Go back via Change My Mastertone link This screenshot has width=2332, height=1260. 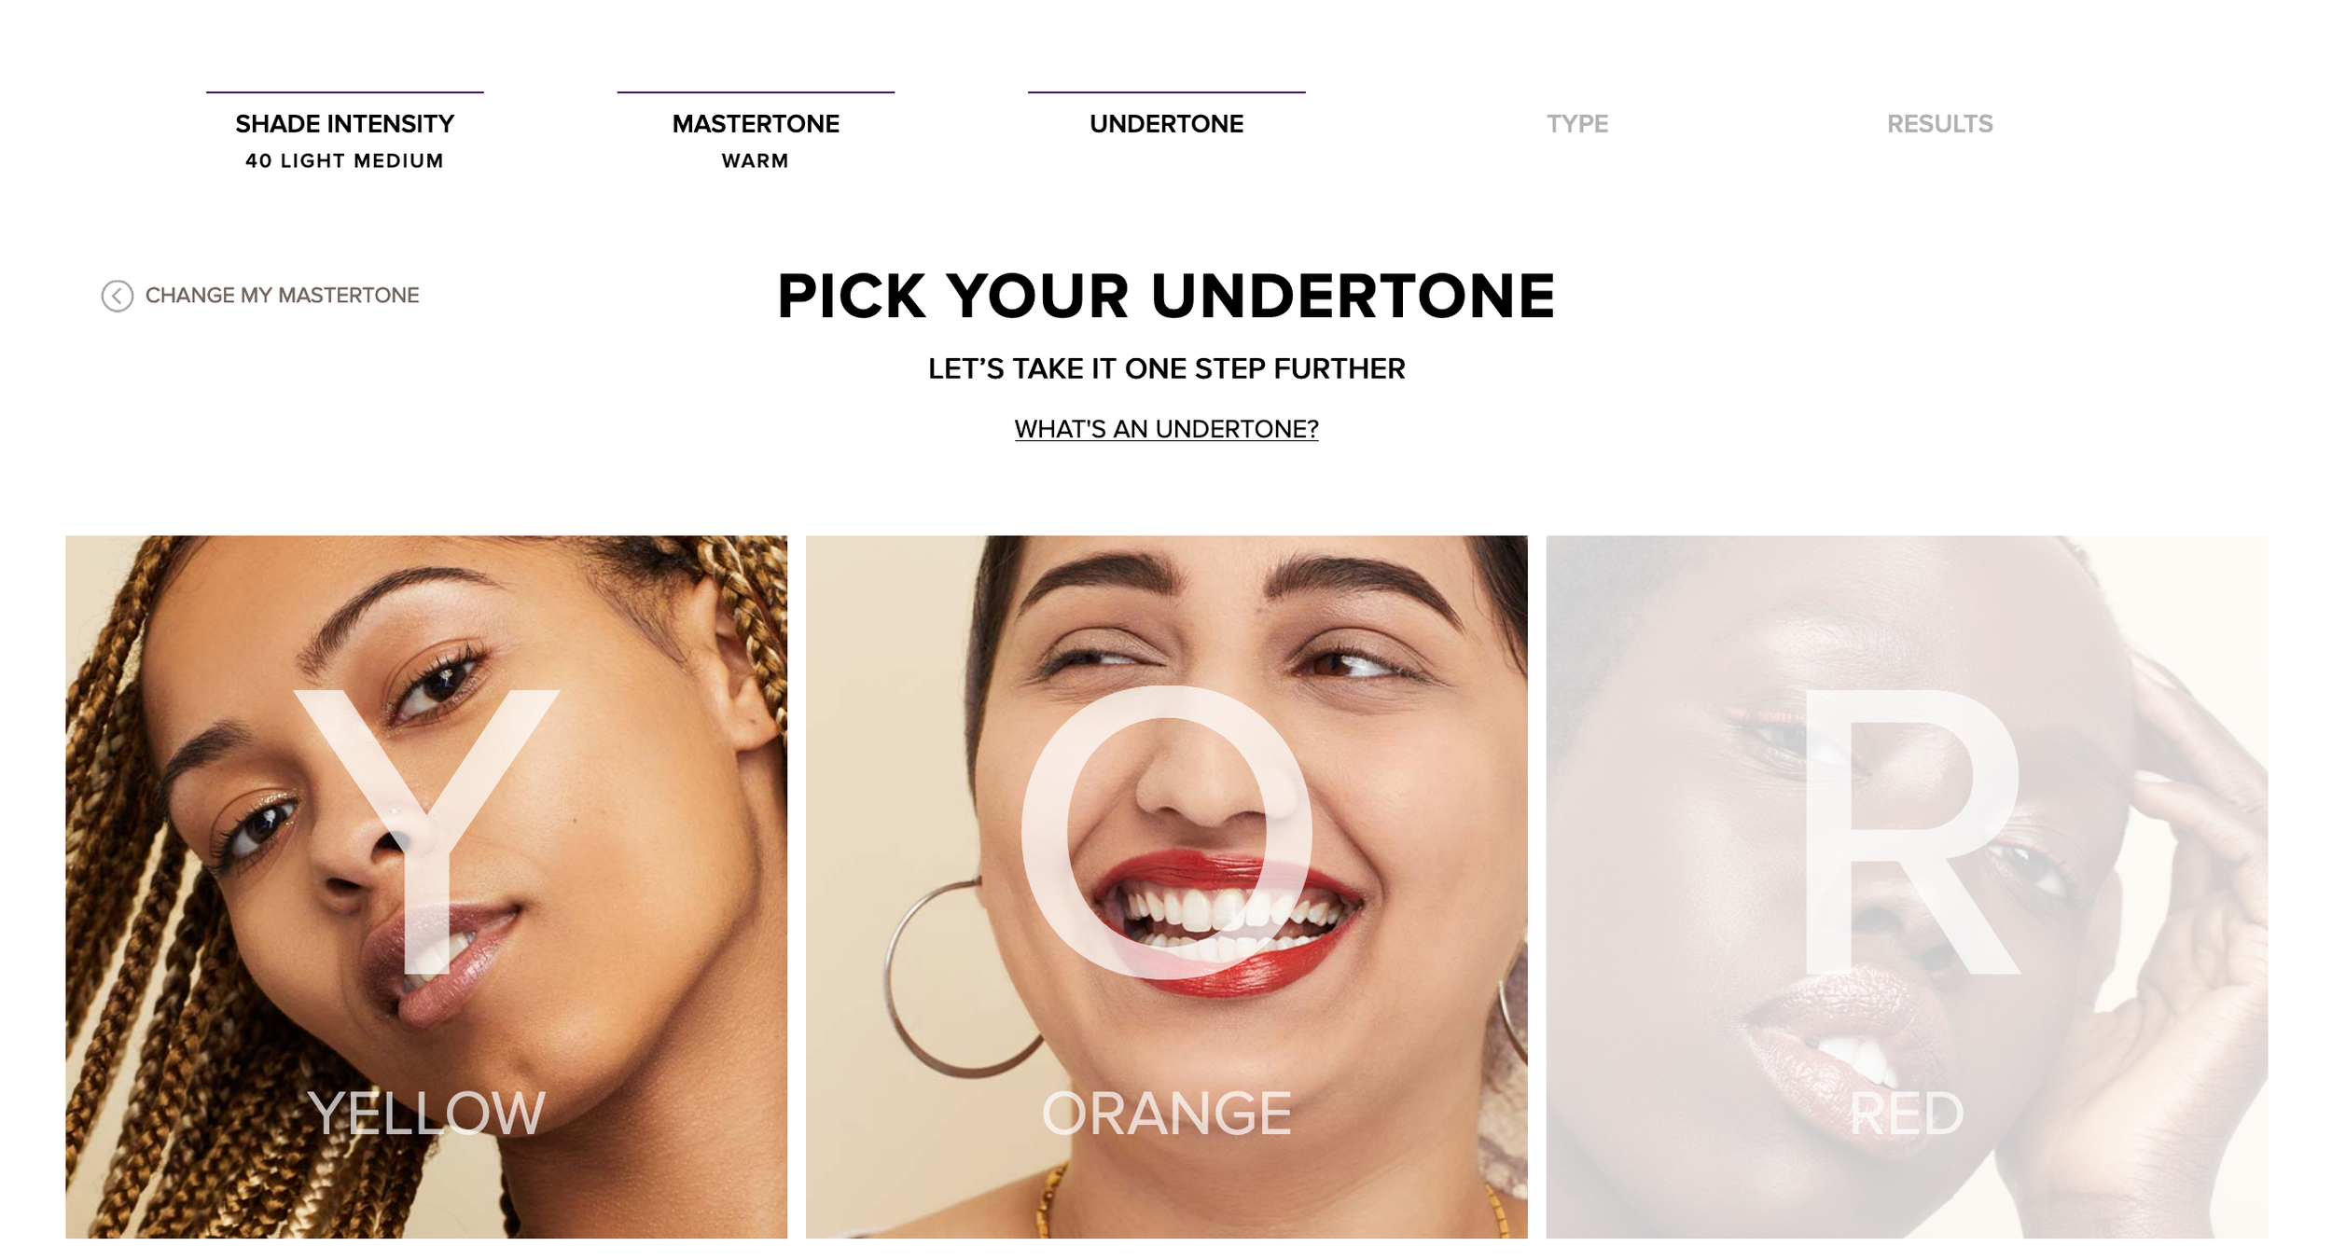(260, 296)
